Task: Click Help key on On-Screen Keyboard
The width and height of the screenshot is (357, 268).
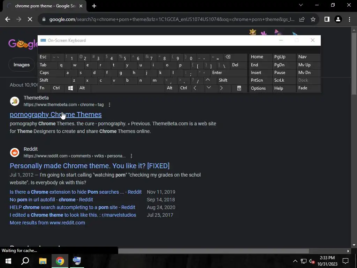Action: pyautogui.click(x=284, y=88)
